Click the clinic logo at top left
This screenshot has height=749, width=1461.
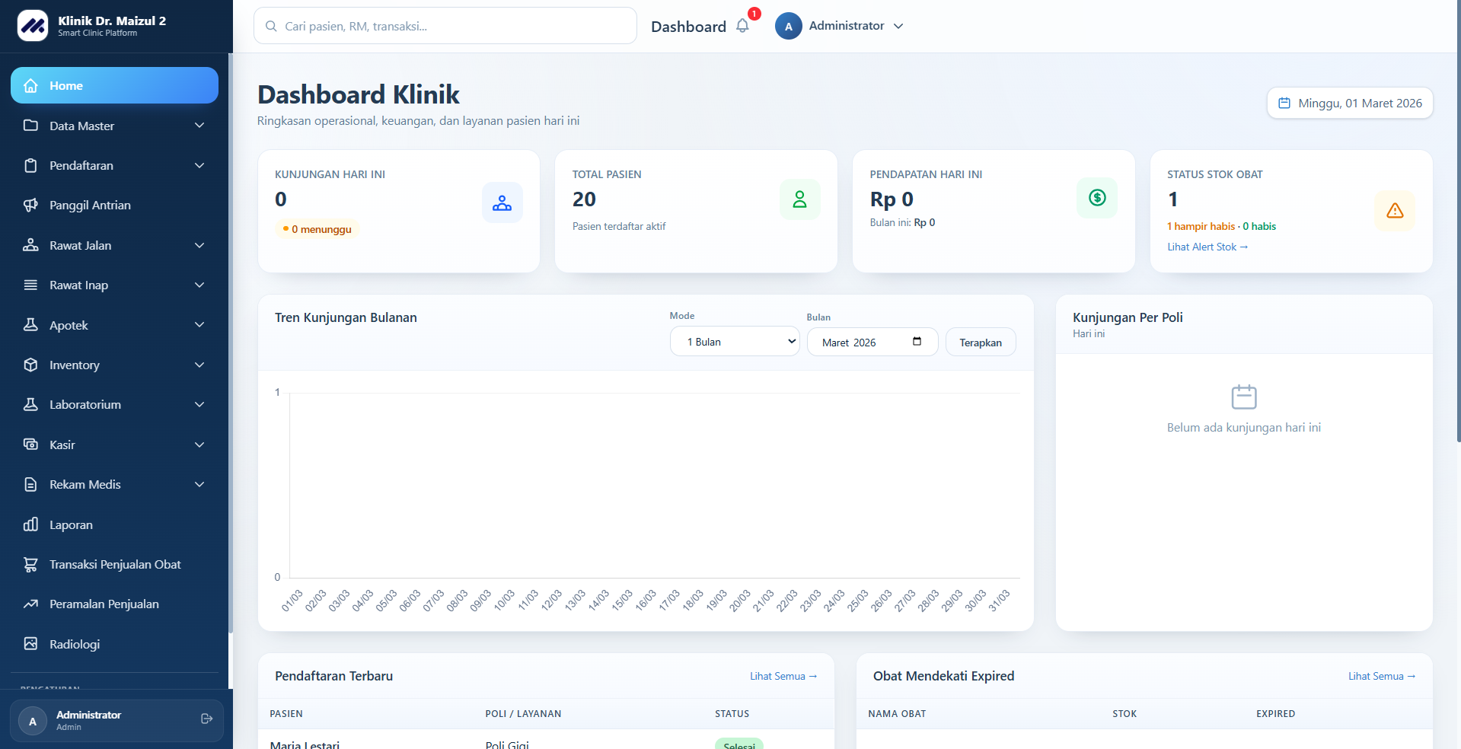point(32,25)
